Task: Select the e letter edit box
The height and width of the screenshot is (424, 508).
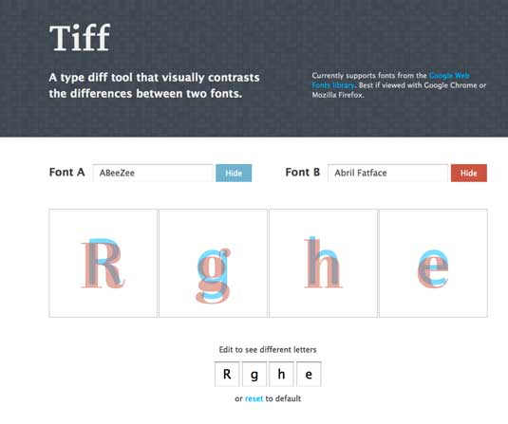Action: (x=309, y=374)
